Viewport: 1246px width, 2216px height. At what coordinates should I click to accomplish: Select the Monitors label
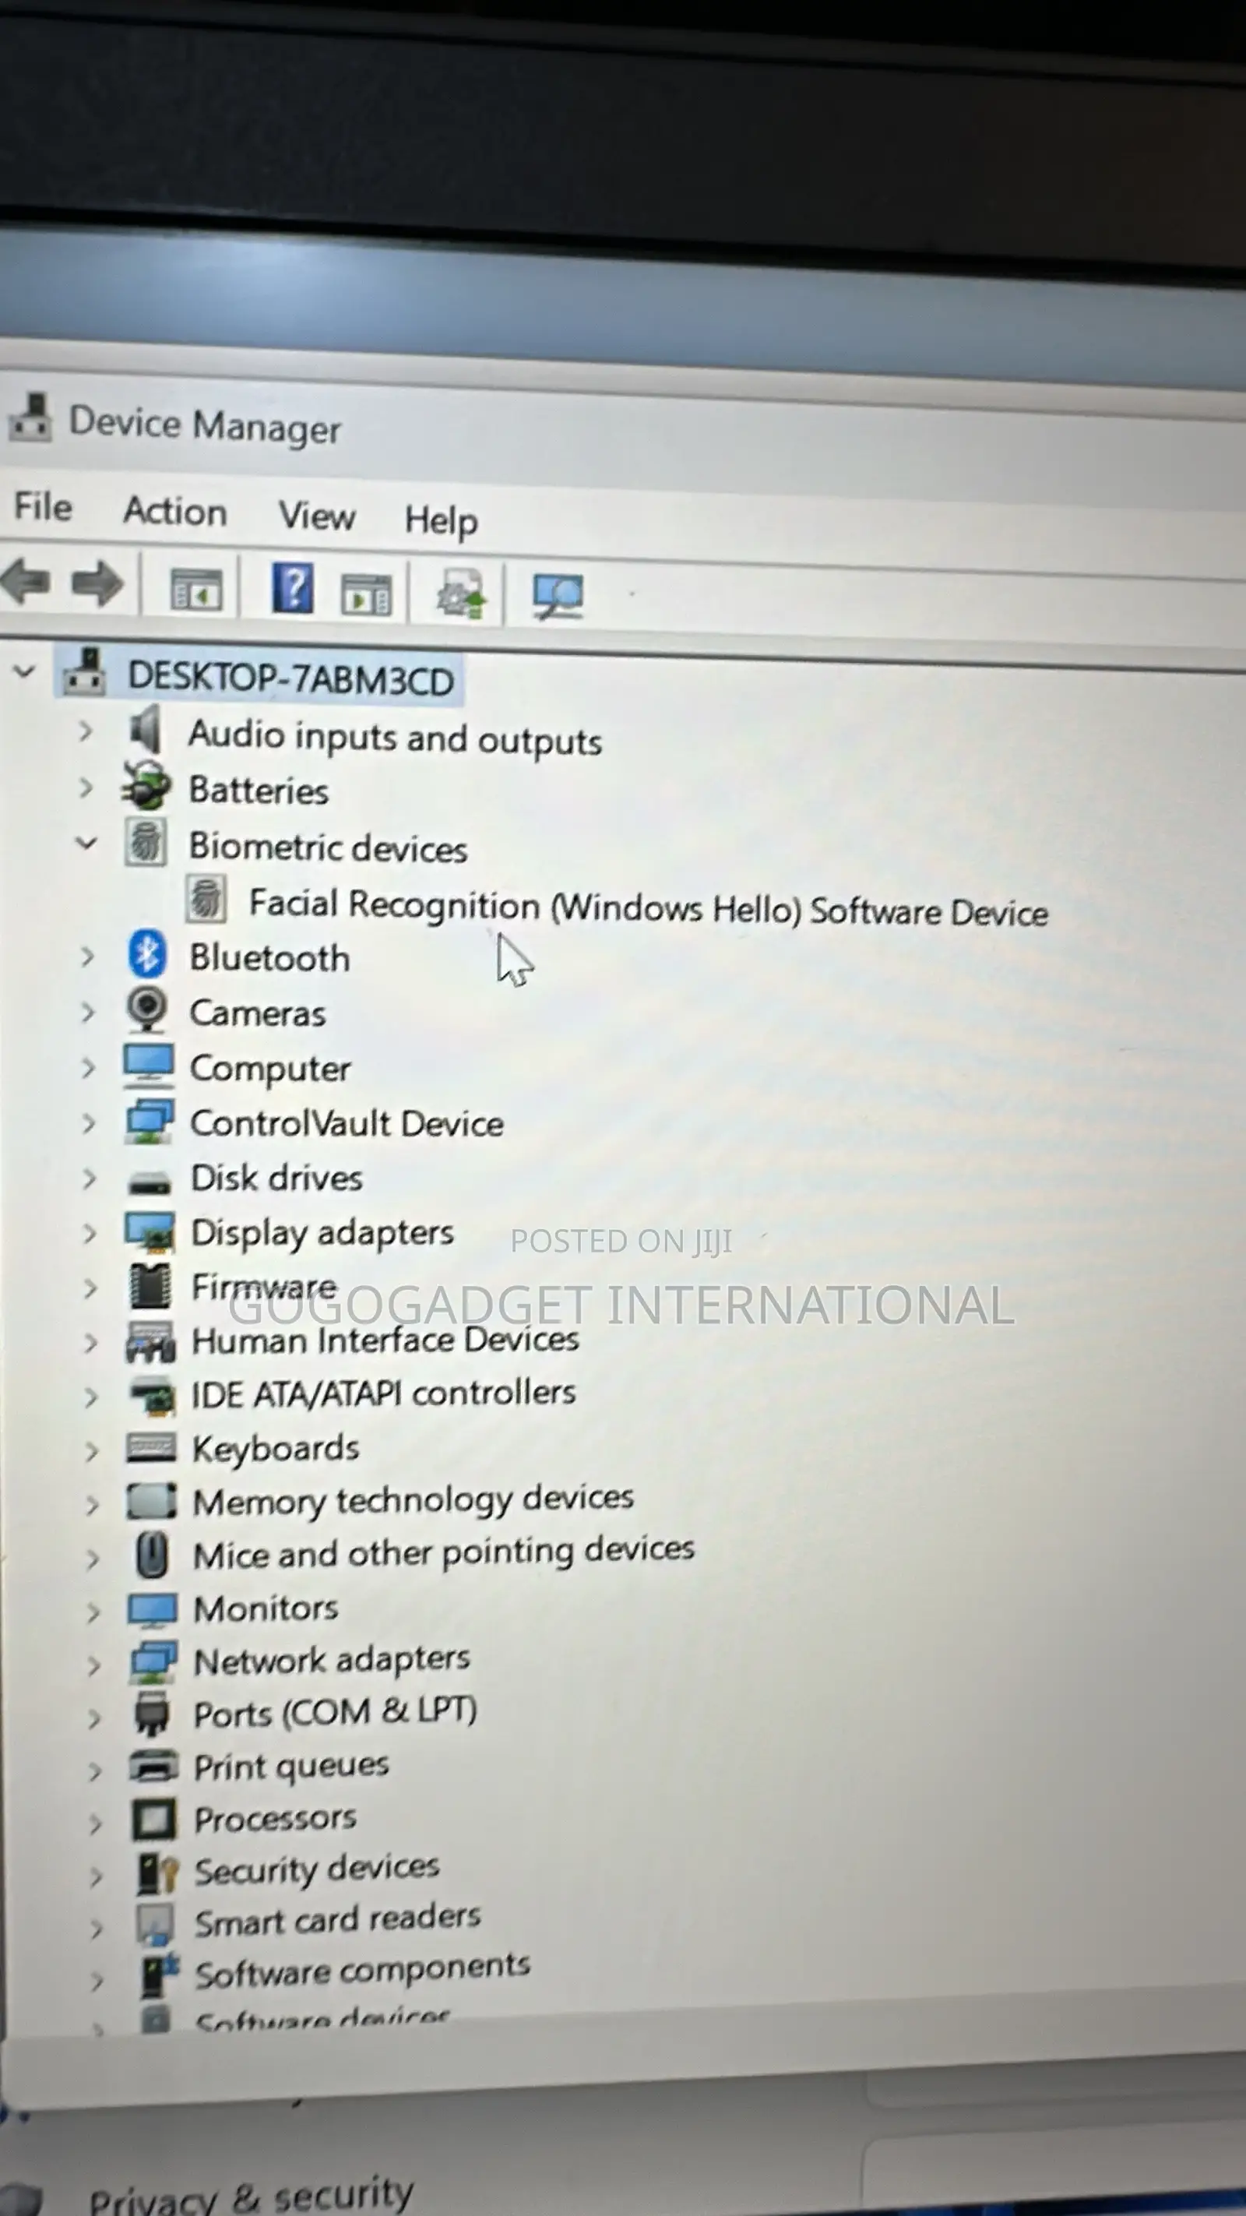pos(266,1608)
